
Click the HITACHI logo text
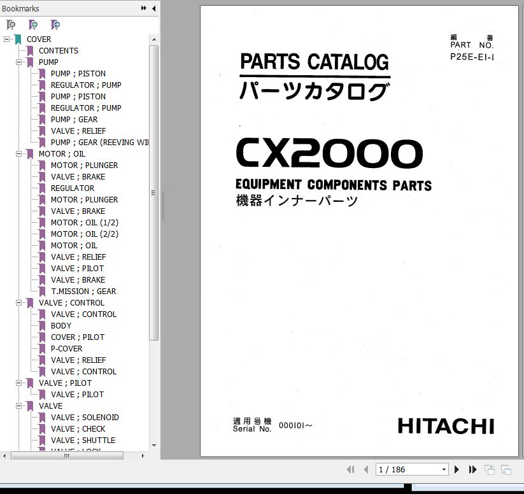click(x=446, y=426)
